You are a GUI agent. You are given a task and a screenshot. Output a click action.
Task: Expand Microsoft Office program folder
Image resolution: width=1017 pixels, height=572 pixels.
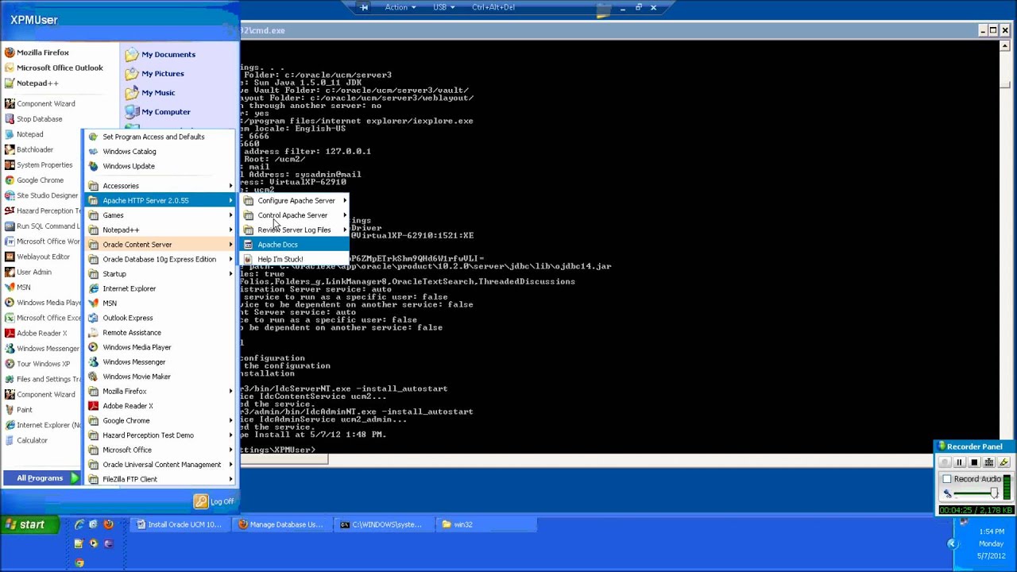pos(160,450)
